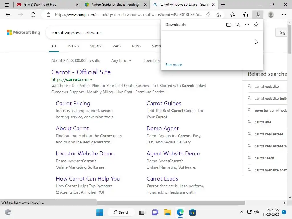This screenshot has height=219, width=292.
Task: Open a new tab with plus button
Action: coord(223,5)
